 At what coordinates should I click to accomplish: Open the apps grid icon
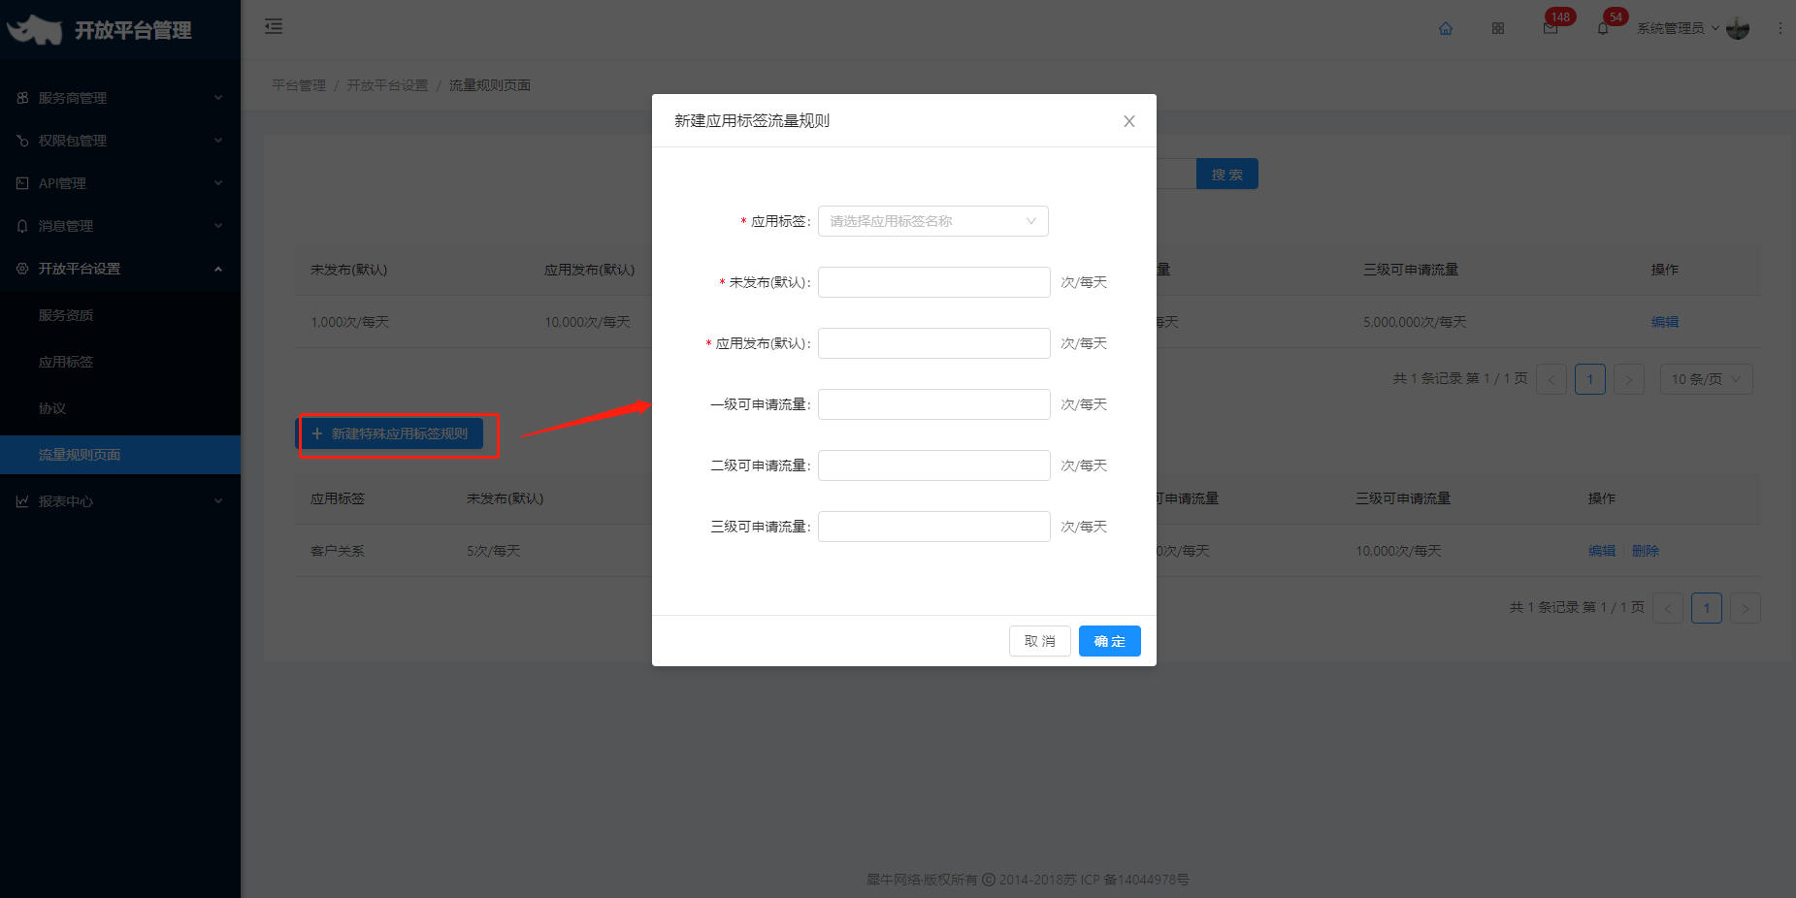point(1498,28)
